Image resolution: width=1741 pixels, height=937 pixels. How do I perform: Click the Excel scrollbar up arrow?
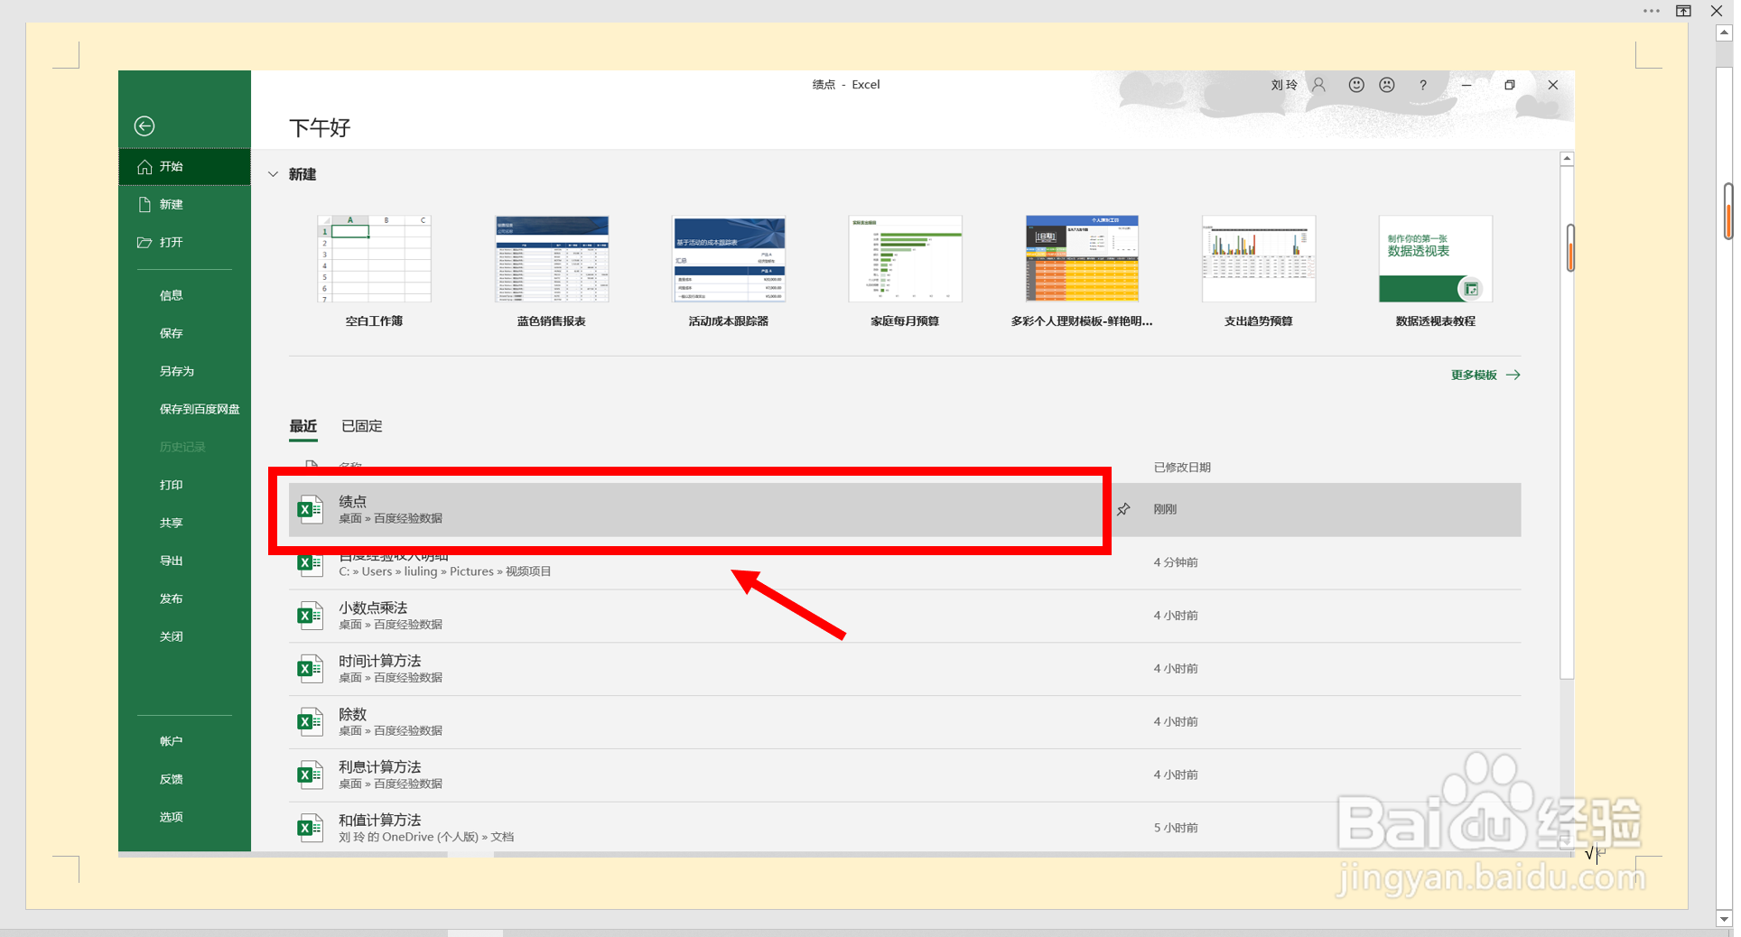coord(1568,159)
